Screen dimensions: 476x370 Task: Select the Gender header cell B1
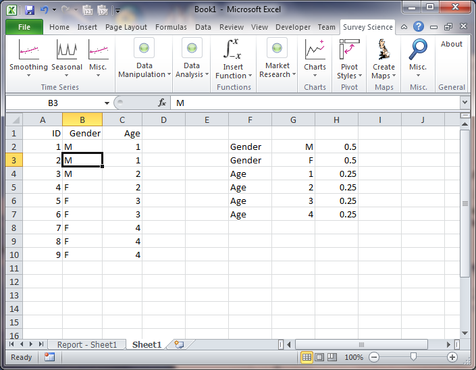pyautogui.click(x=82, y=133)
